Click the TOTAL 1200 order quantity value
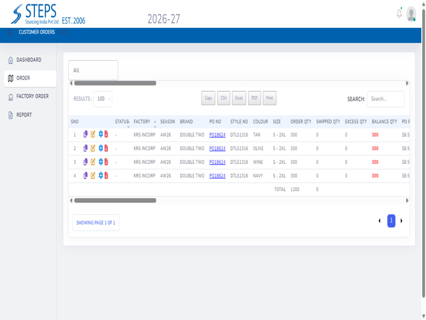The width and height of the screenshot is (426, 320). click(295, 189)
